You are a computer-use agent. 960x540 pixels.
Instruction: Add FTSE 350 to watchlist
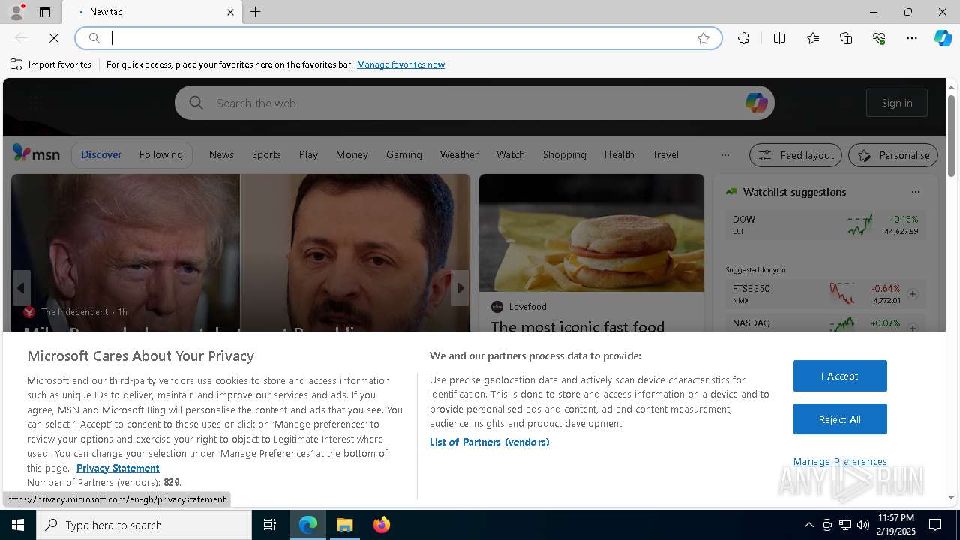(913, 294)
